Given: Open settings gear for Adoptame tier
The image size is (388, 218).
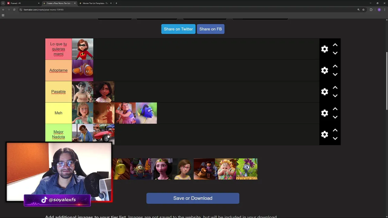Looking at the screenshot, I should point(325,70).
